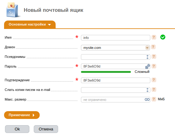Click the Отмена button
175x137 pixels.
46,129
